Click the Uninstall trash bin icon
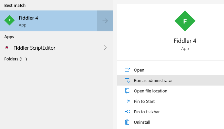 point(127,122)
